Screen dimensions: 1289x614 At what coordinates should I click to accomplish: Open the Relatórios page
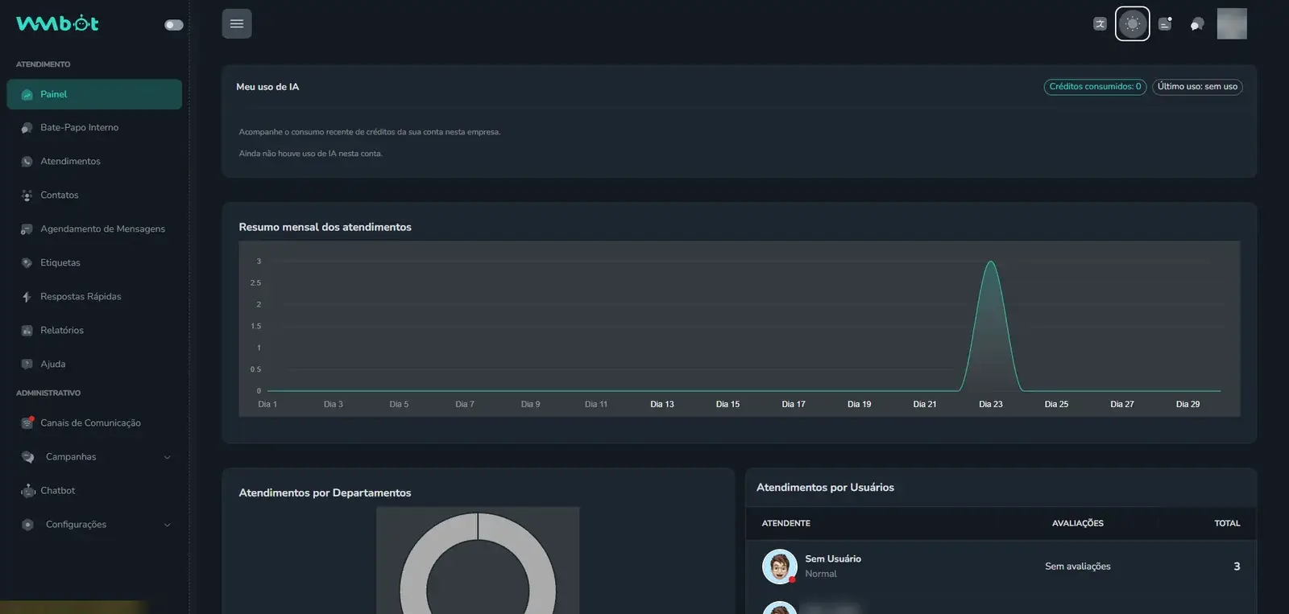[x=62, y=330]
